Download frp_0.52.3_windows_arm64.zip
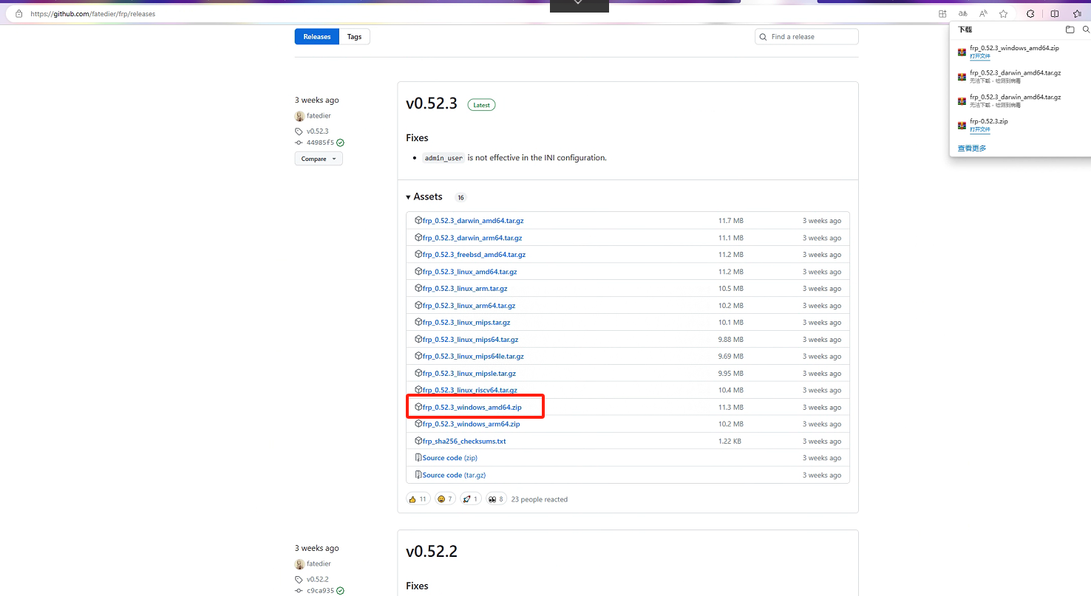 click(x=471, y=424)
